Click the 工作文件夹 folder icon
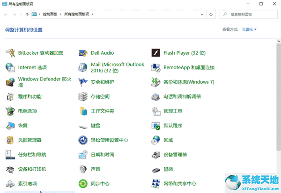The width and height of the screenshot is (281, 193). click(x=83, y=111)
